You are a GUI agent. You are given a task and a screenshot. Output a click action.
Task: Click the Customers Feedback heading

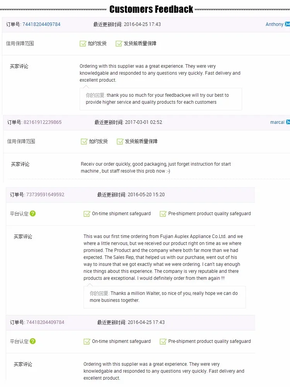151,9
